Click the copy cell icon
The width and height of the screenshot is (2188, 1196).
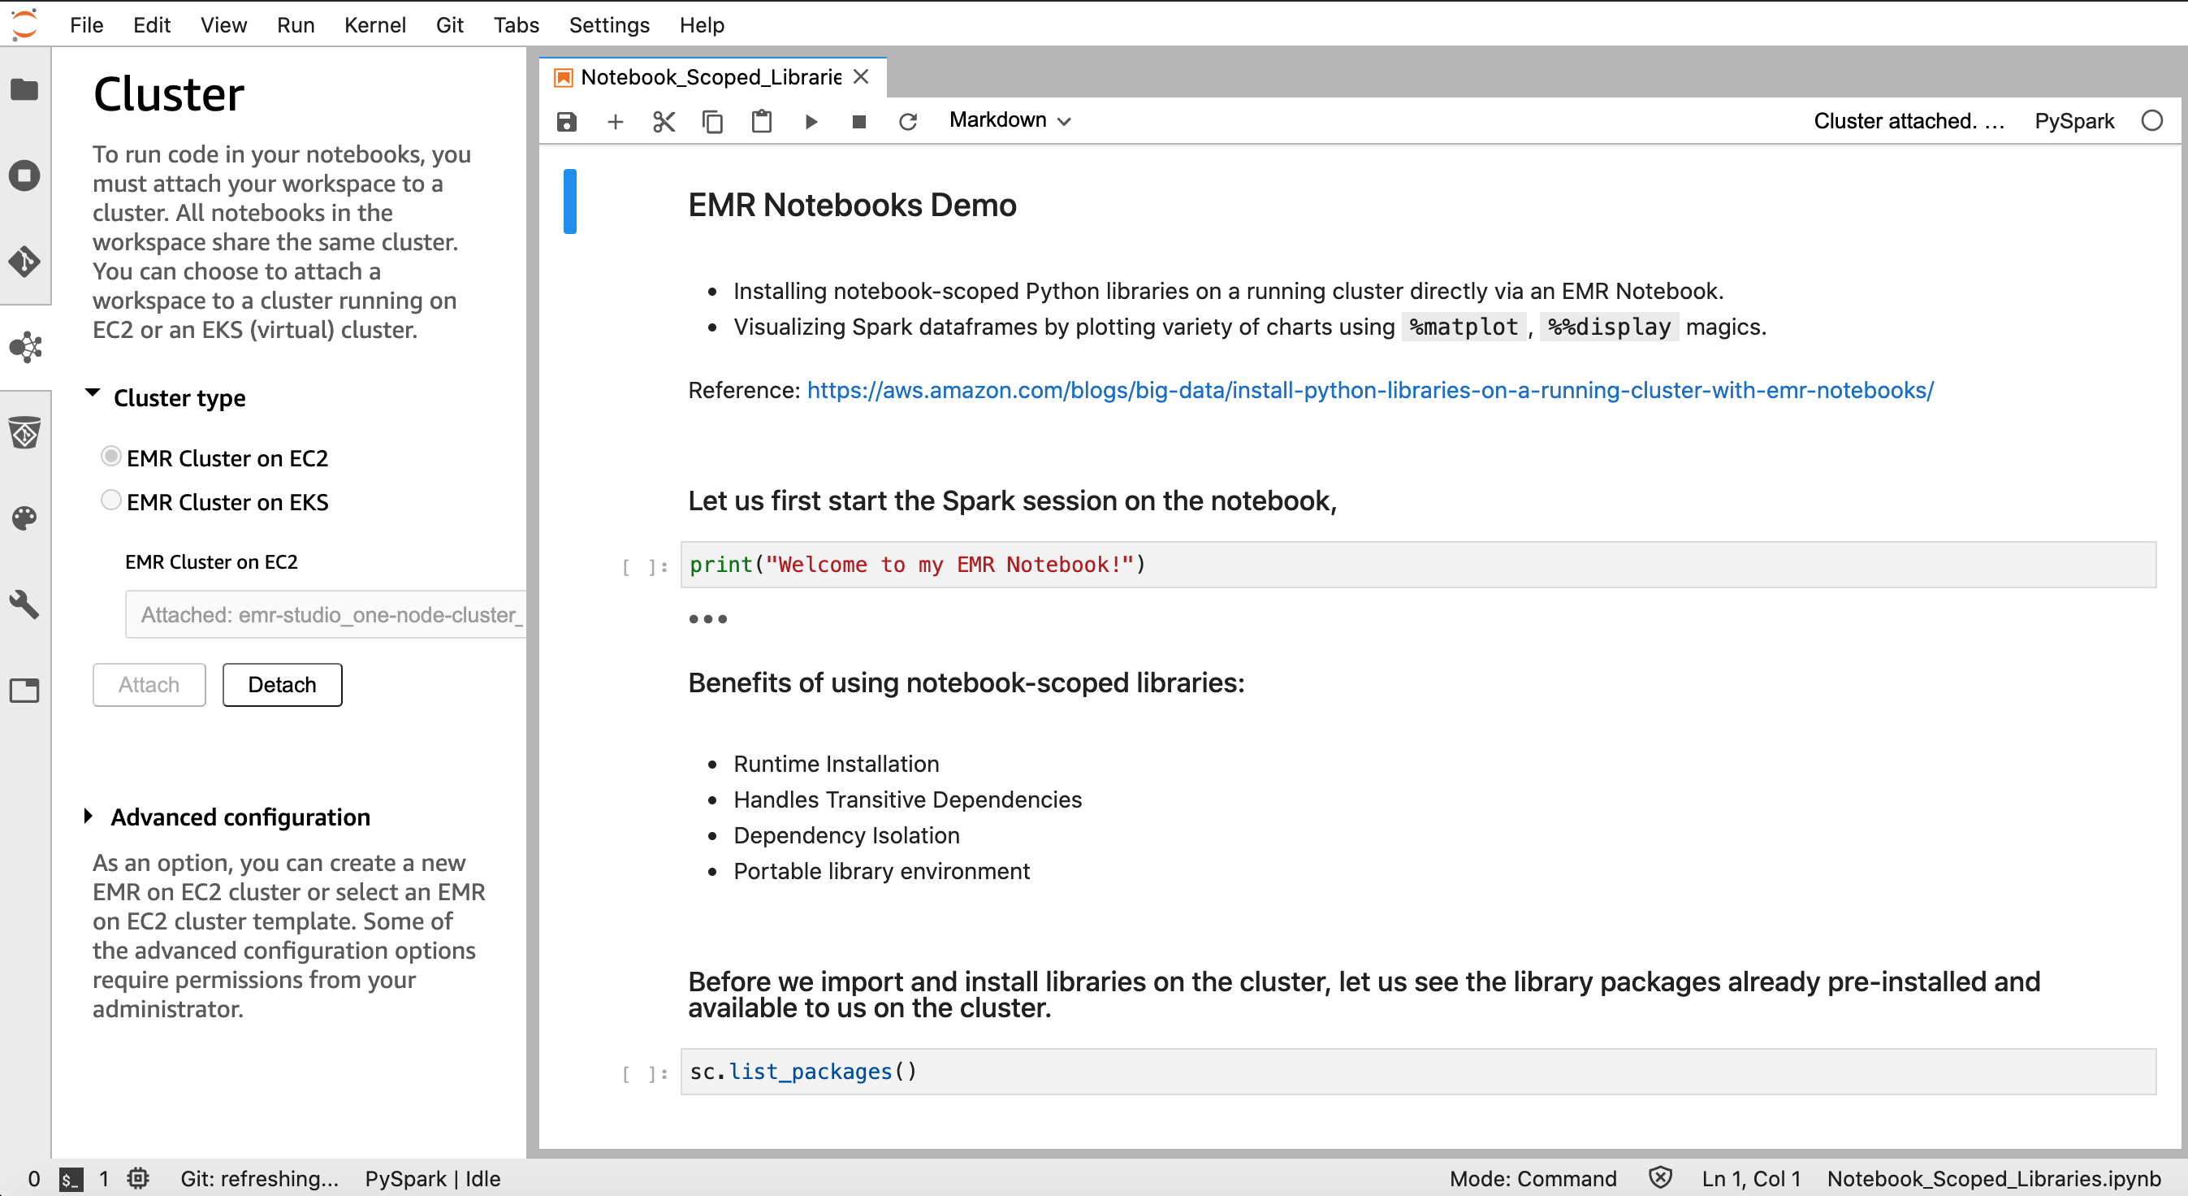click(x=711, y=119)
